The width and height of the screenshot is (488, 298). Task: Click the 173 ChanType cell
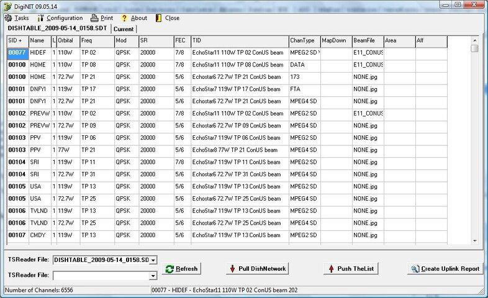pos(305,77)
